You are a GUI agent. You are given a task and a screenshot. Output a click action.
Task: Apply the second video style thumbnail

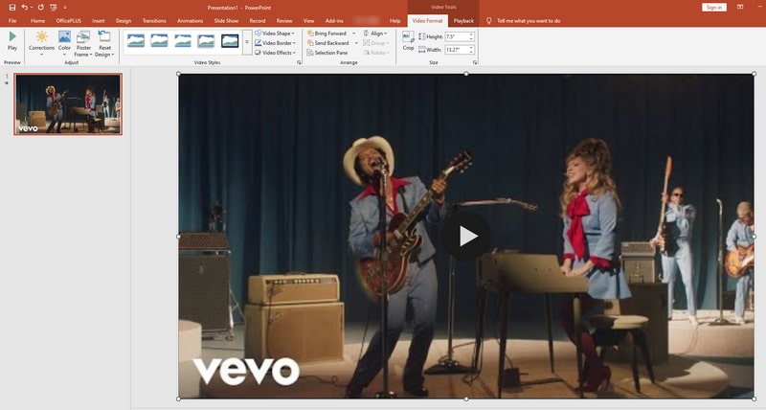(x=159, y=41)
